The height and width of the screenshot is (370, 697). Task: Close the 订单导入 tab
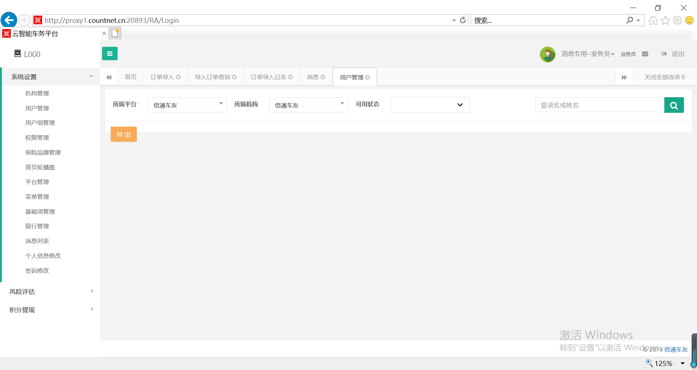coord(178,77)
